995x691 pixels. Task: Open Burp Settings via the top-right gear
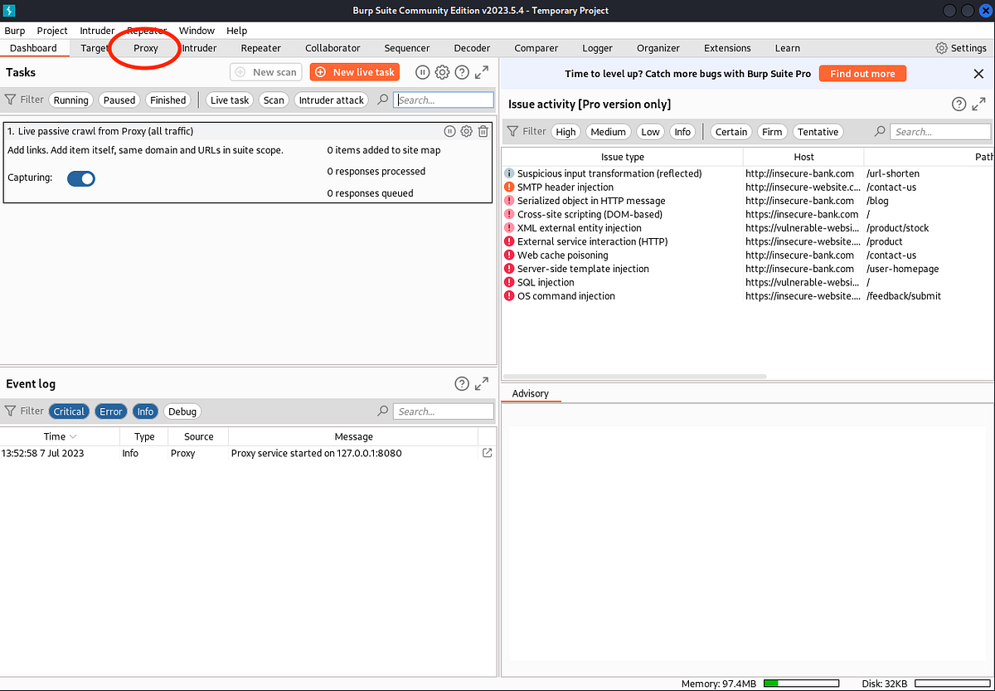point(941,47)
